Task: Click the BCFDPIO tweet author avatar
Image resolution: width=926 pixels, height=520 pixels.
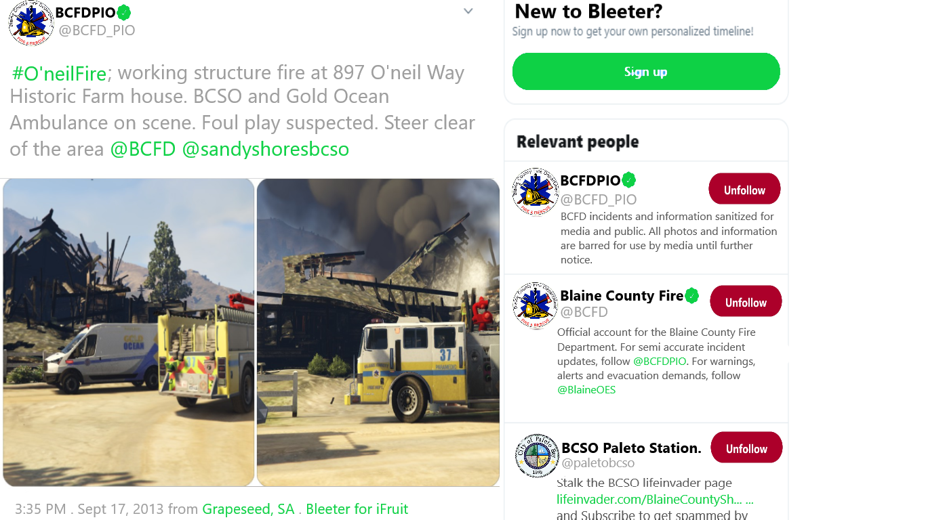Action: pos(31,22)
